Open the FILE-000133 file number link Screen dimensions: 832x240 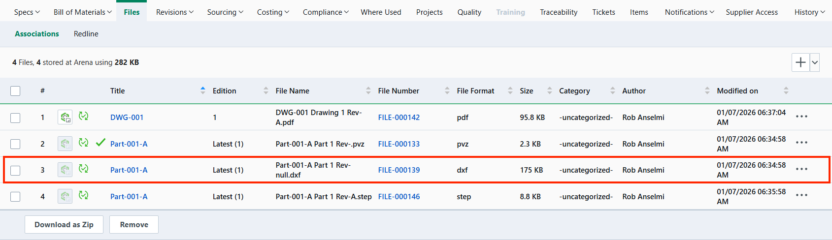(x=399, y=144)
